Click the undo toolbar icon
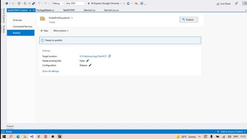Image resolution: width=247 pixels, height=139 pixels. point(39,3)
